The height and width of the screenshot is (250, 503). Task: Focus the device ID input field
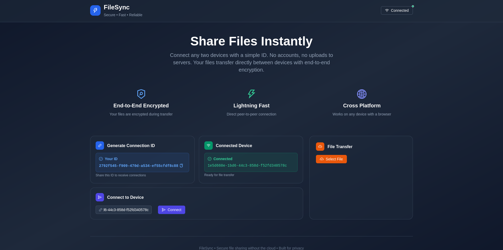[x=126, y=210]
